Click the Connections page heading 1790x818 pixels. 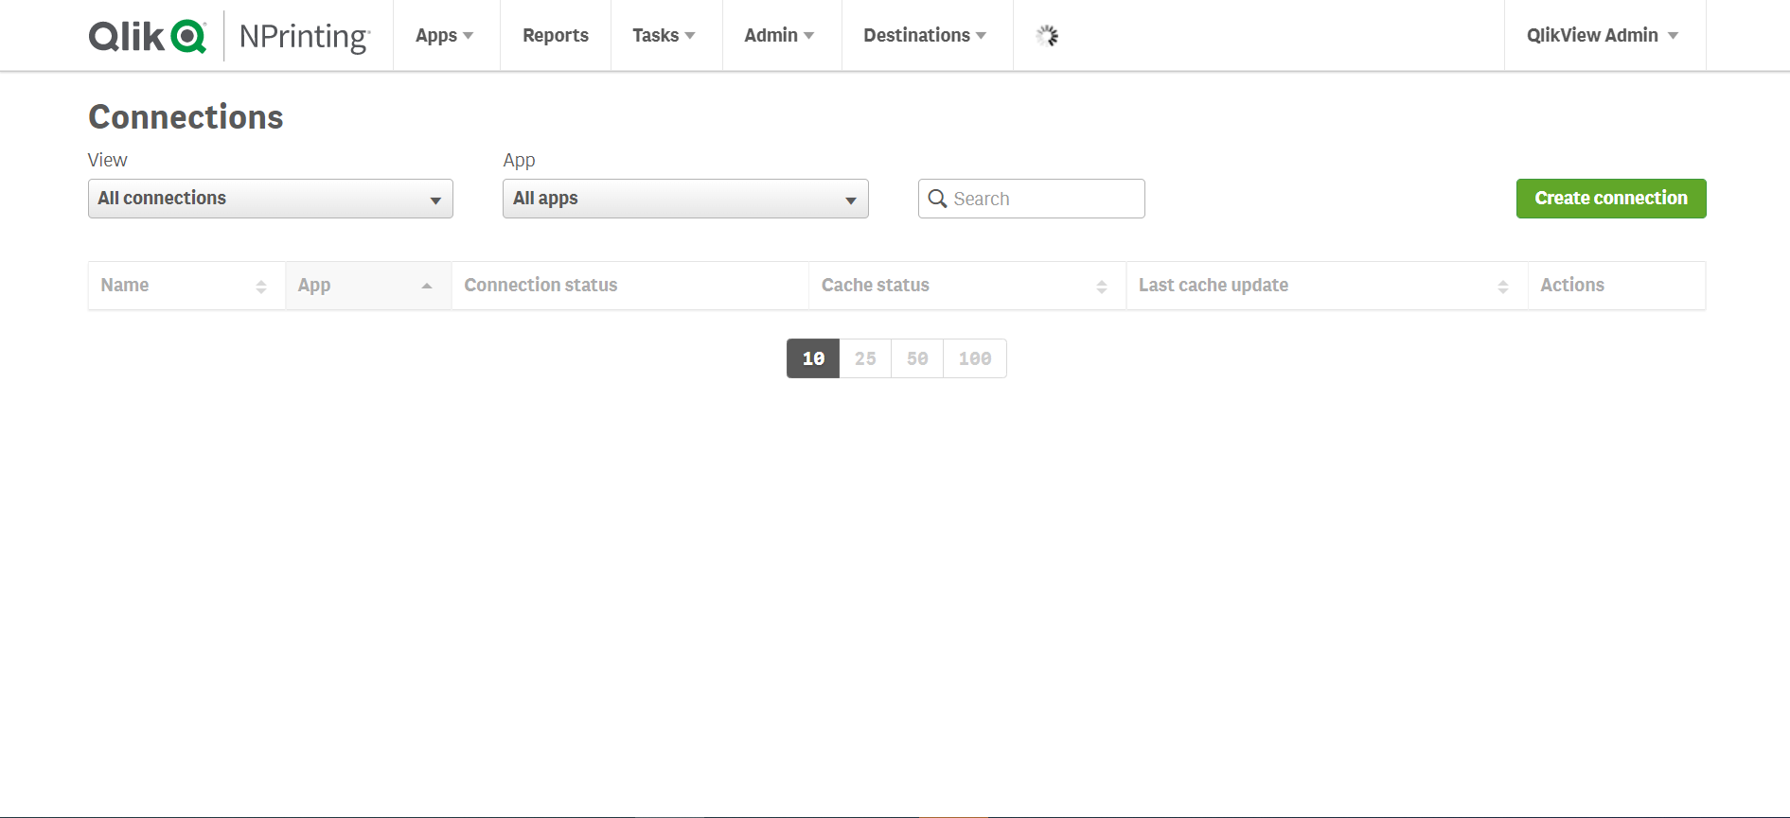[186, 117]
